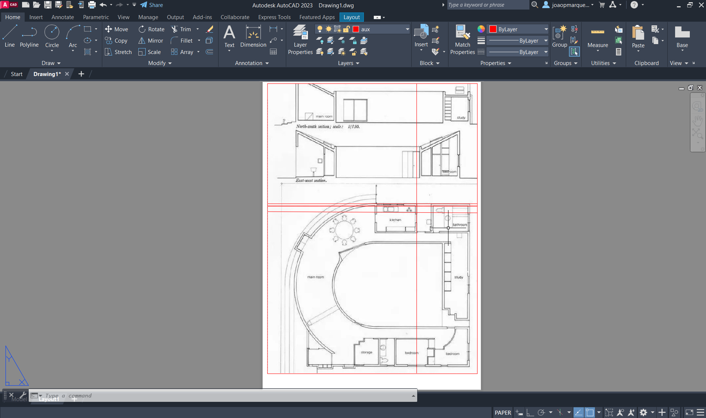Activate the Trim tool
This screenshot has height=418, width=706.
[181, 29]
